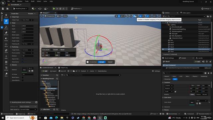Click the Add component button in Details
213x120 pixels.
pos(197,62)
